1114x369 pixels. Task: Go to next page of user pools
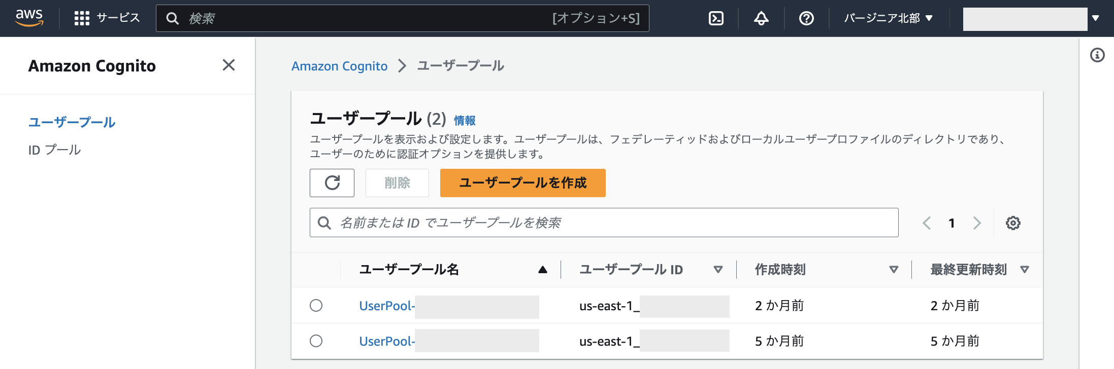[x=977, y=223]
